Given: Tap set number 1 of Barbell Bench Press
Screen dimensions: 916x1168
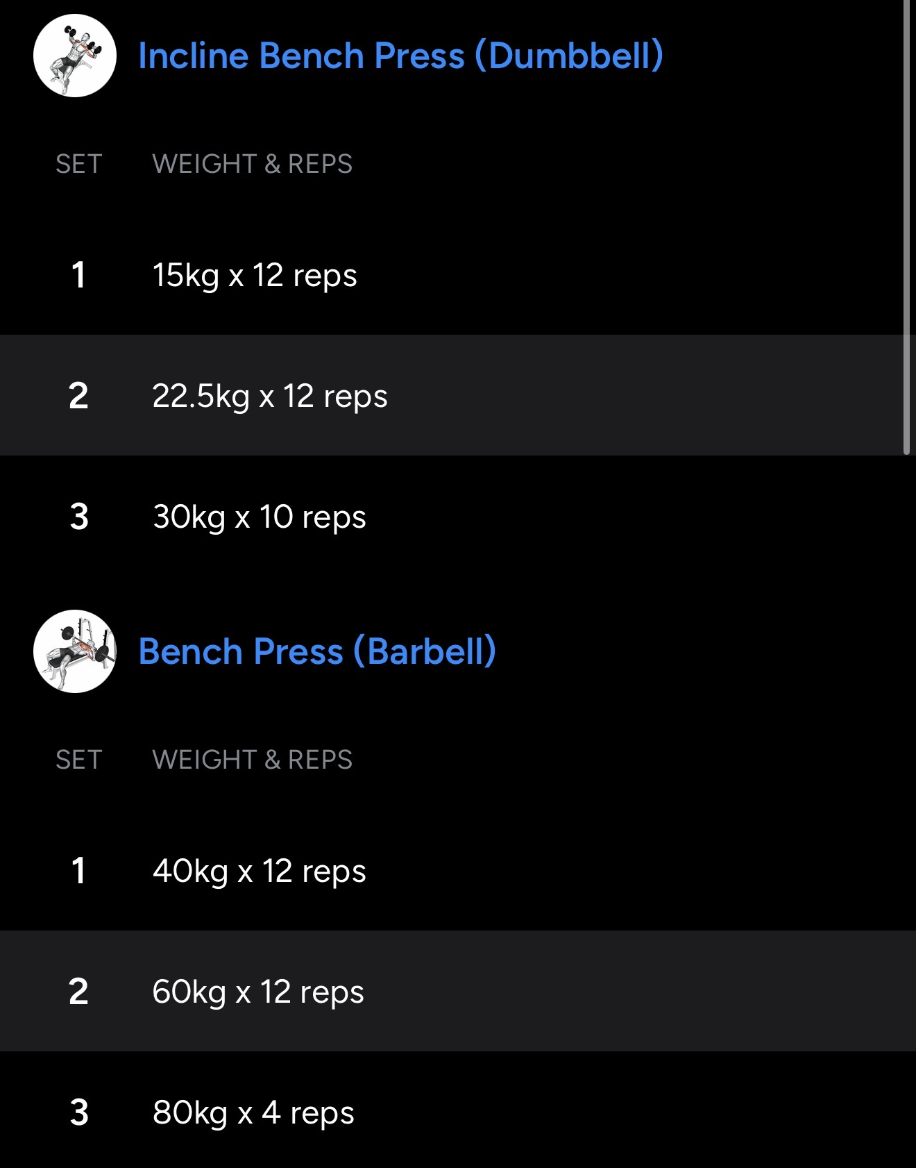Looking at the screenshot, I should (78, 871).
